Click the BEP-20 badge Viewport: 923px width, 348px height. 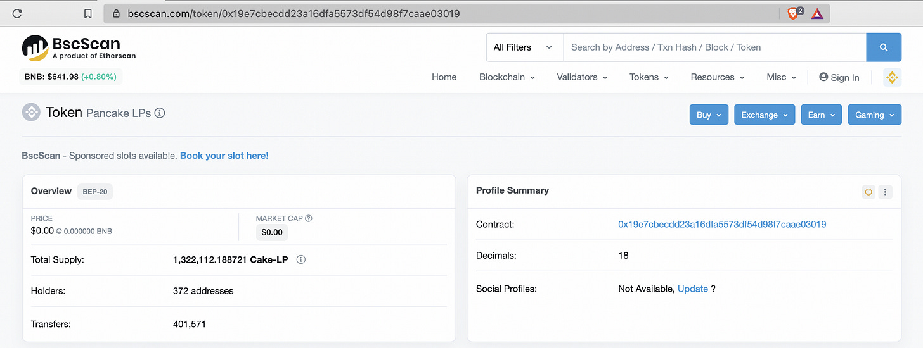[x=95, y=191]
